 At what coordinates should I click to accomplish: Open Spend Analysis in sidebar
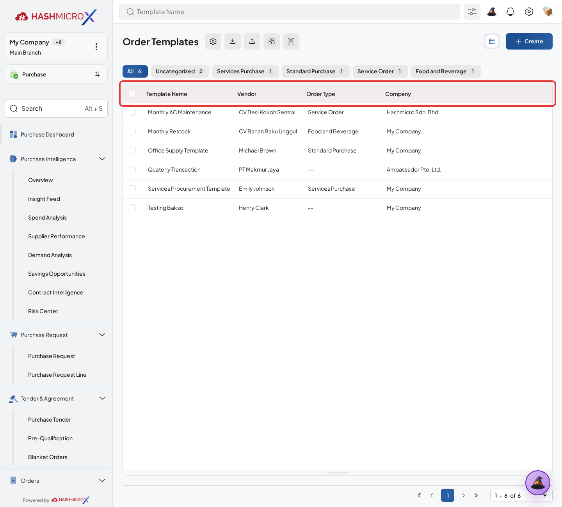[47, 218]
